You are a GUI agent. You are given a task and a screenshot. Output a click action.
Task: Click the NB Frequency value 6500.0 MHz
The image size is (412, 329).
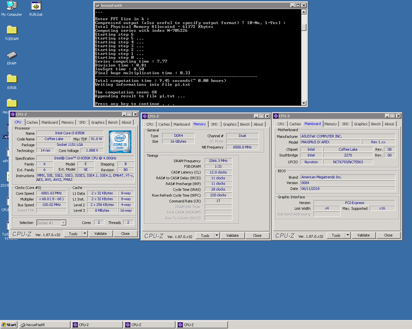click(242, 147)
